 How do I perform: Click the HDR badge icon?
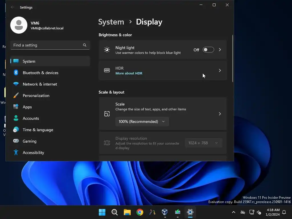pos(107,70)
